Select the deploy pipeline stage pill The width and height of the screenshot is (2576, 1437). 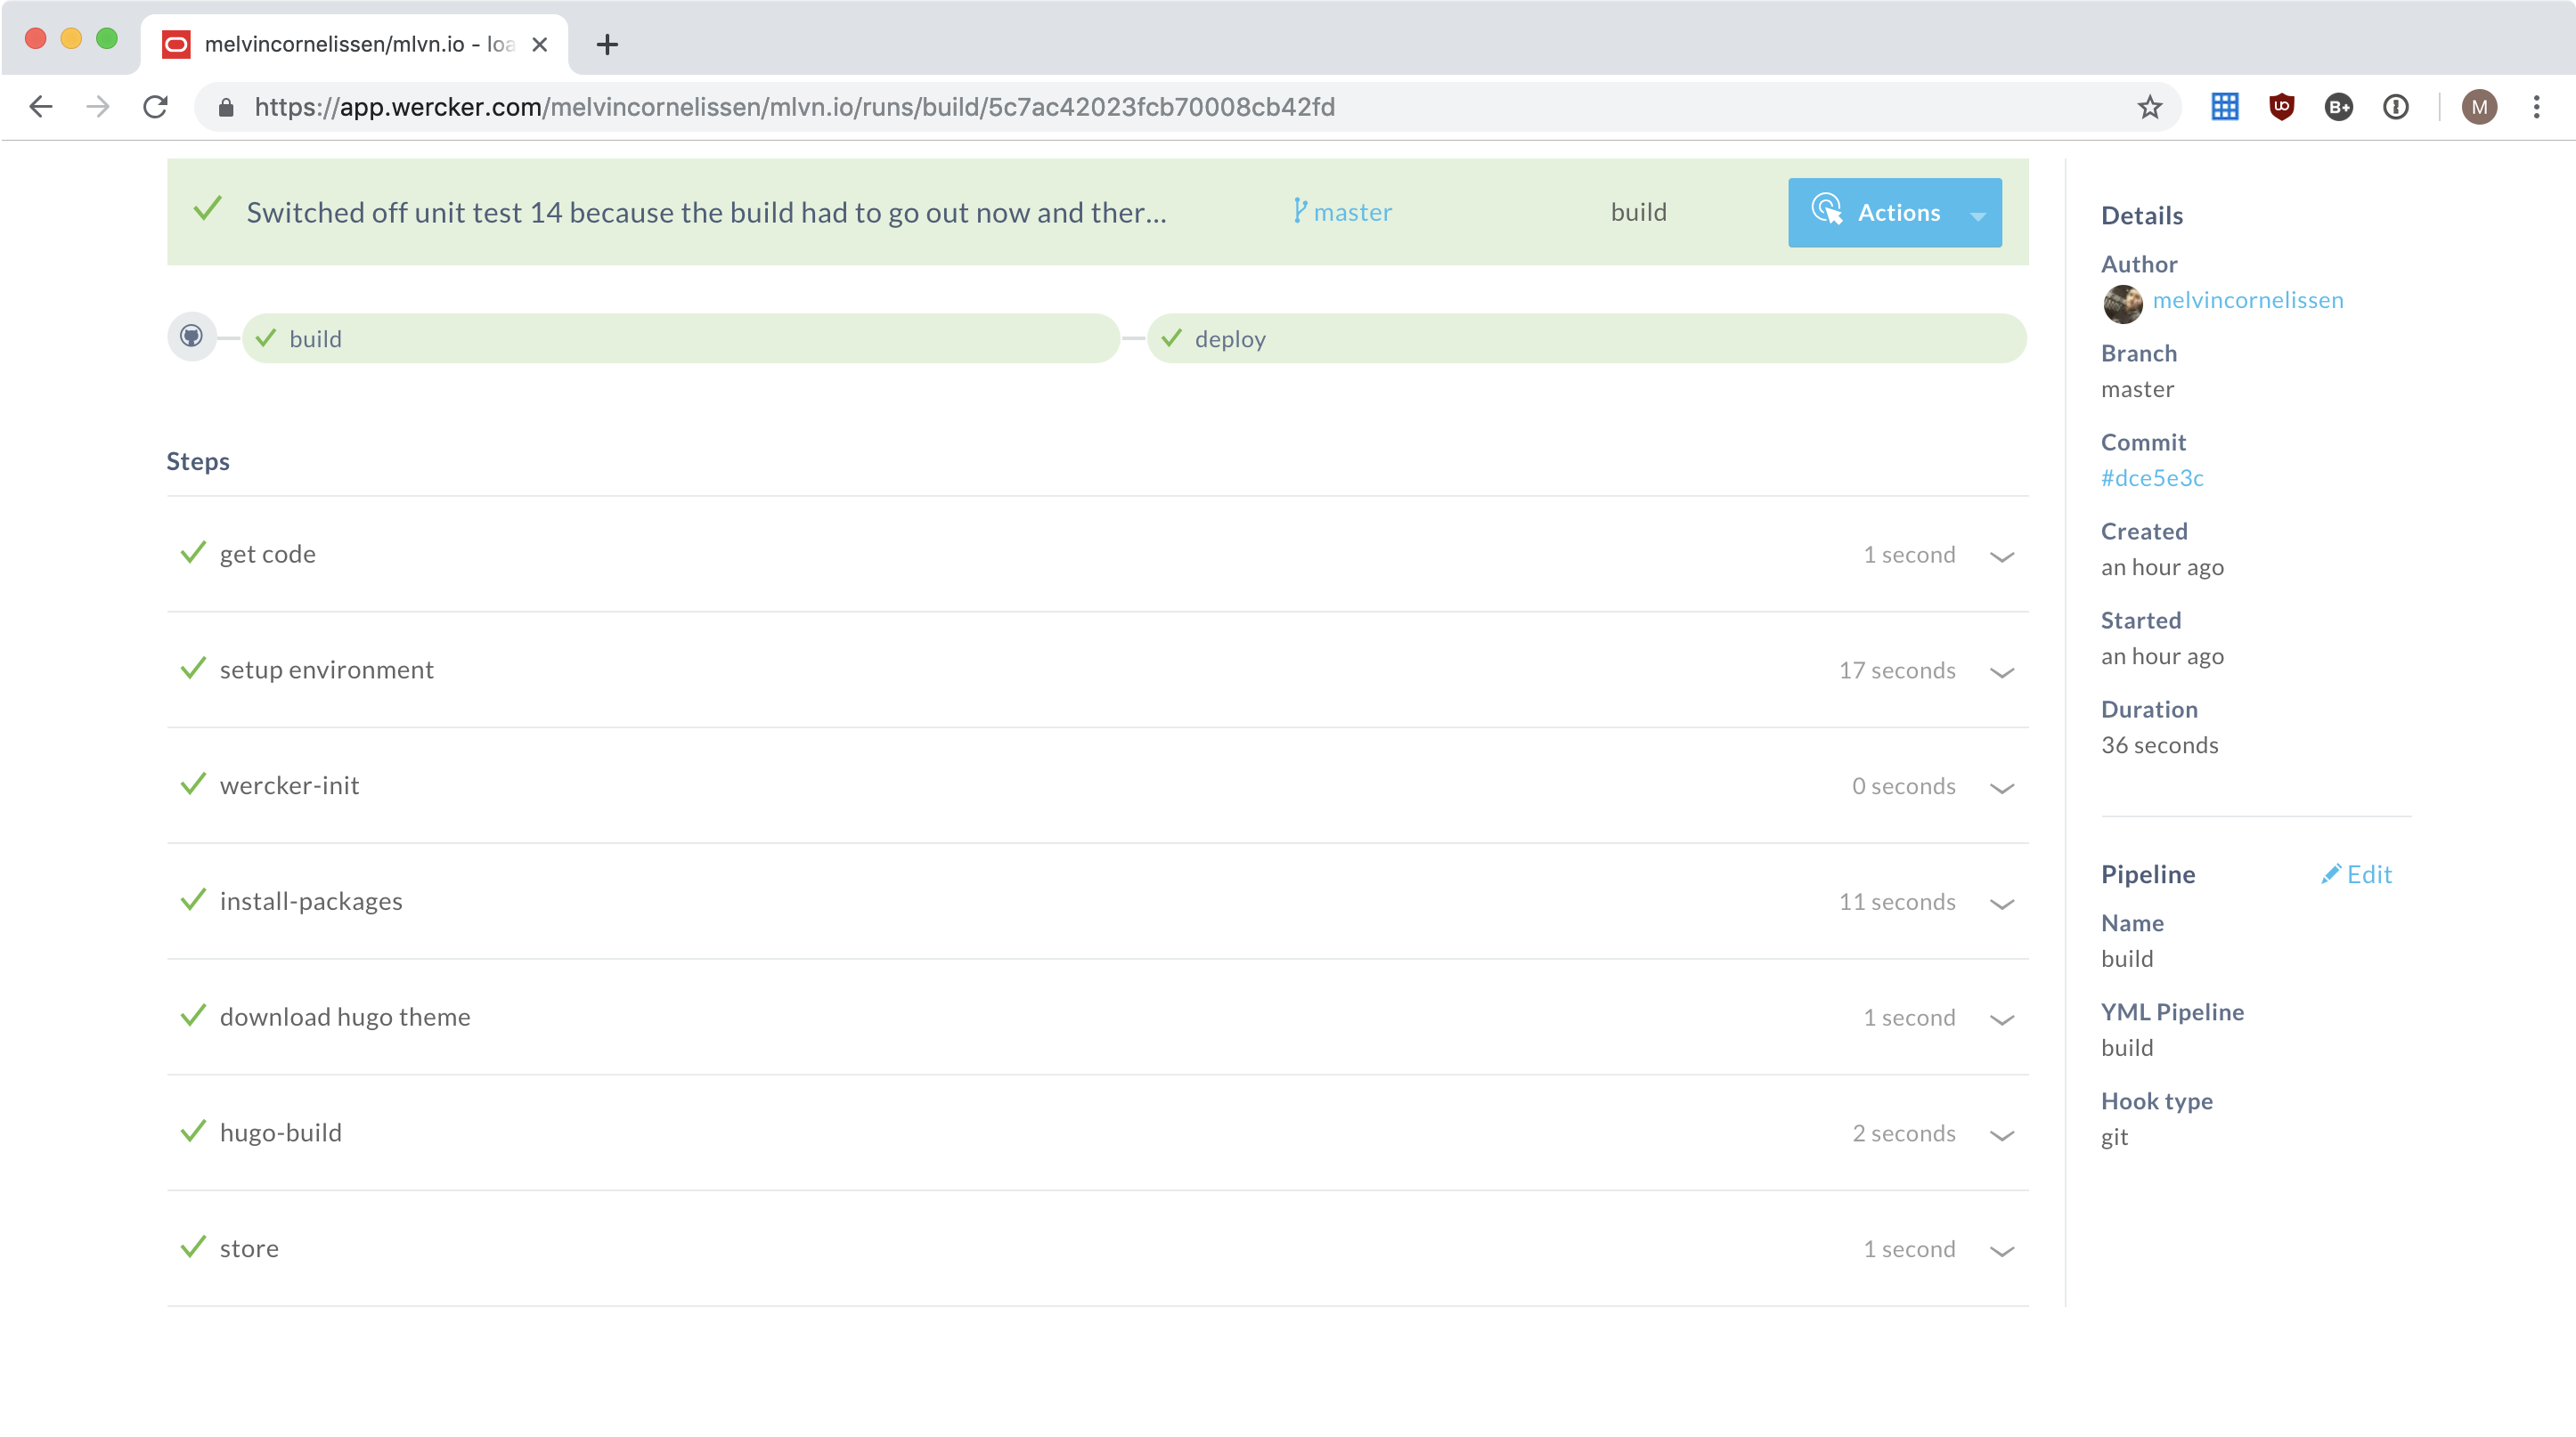pos(1586,338)
